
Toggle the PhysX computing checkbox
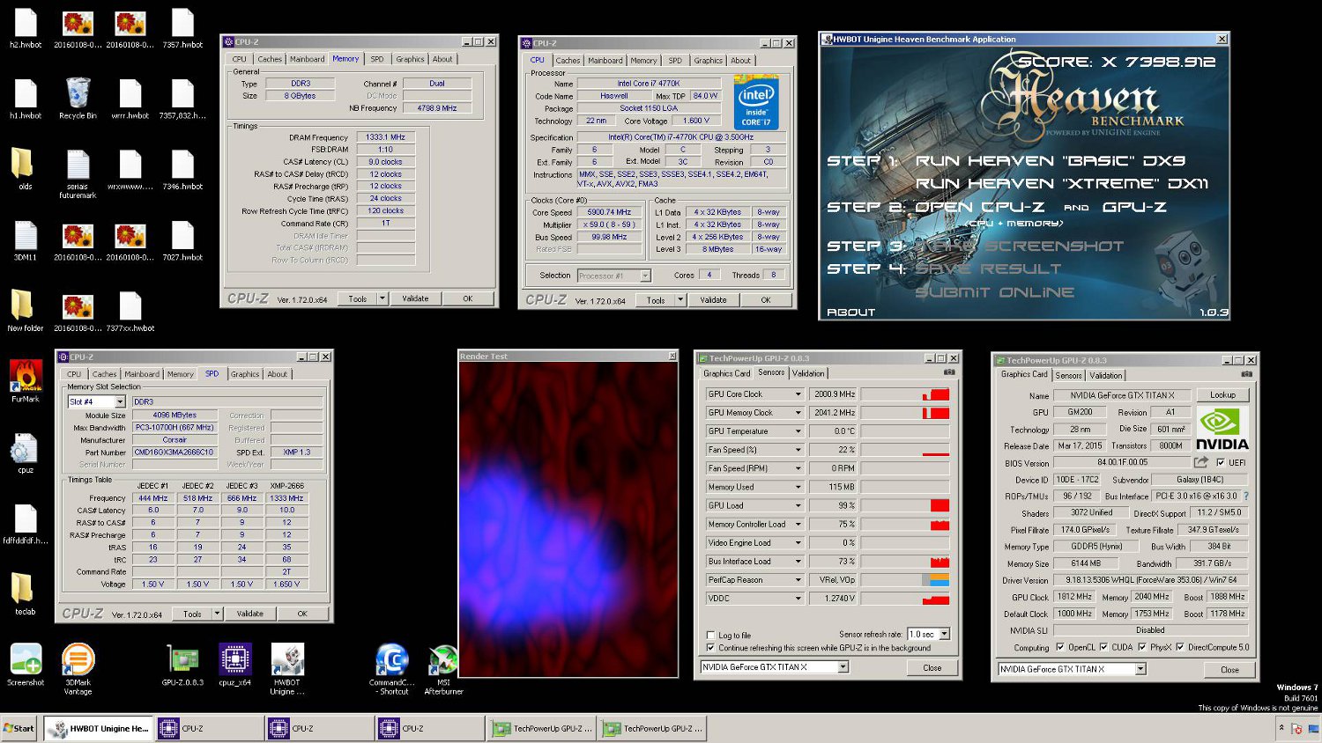[1142, 647]
